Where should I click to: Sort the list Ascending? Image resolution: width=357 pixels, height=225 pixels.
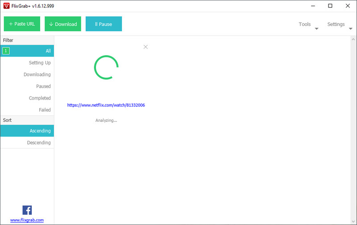pos(27,131)
